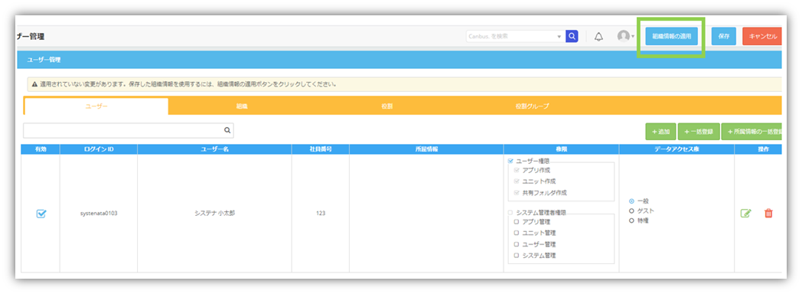Click the unapplied changes warning message
Viewport: 802px width, 294px height.
[x=404, y=84]
